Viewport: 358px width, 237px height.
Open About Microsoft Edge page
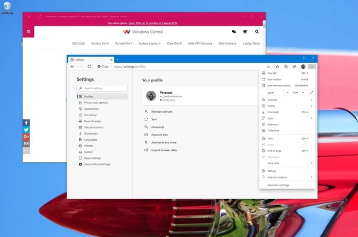coord(102,164)
